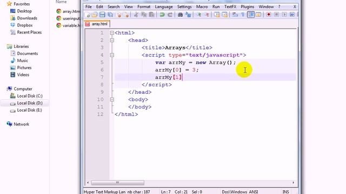Open the Window menu
Image resolution: width=346 pixels, height=194 pixels.
(266, 7)
